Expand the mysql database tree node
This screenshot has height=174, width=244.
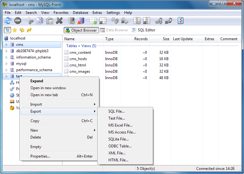pyautogui.click(x=6, y=64)
